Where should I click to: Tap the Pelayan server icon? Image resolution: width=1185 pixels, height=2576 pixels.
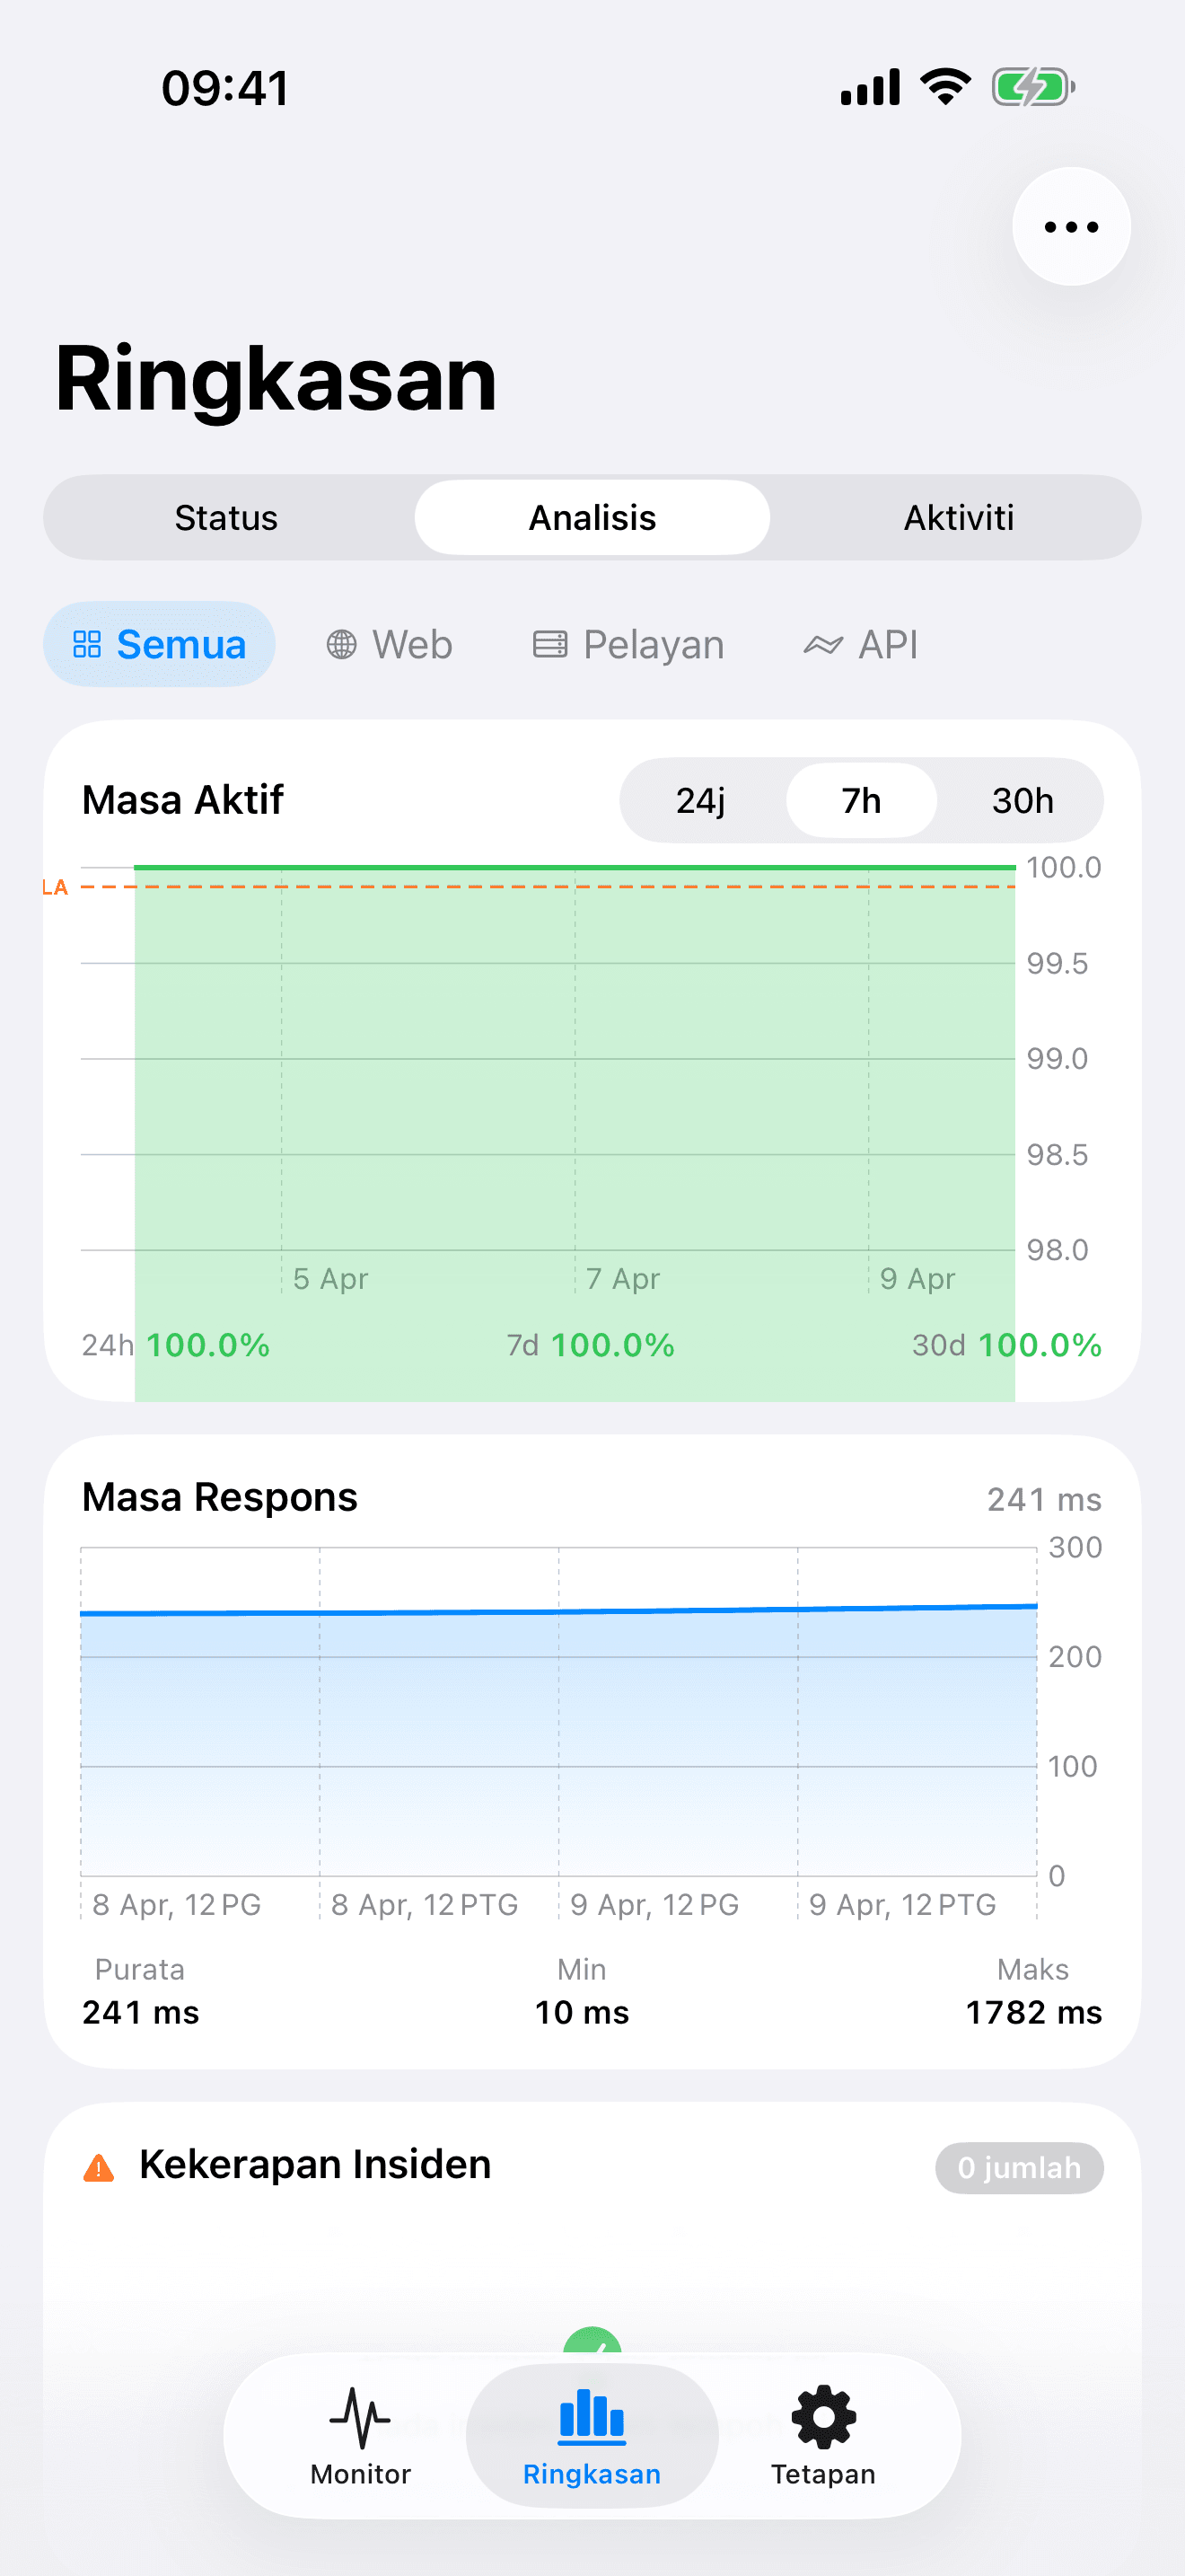coord(549,645)
